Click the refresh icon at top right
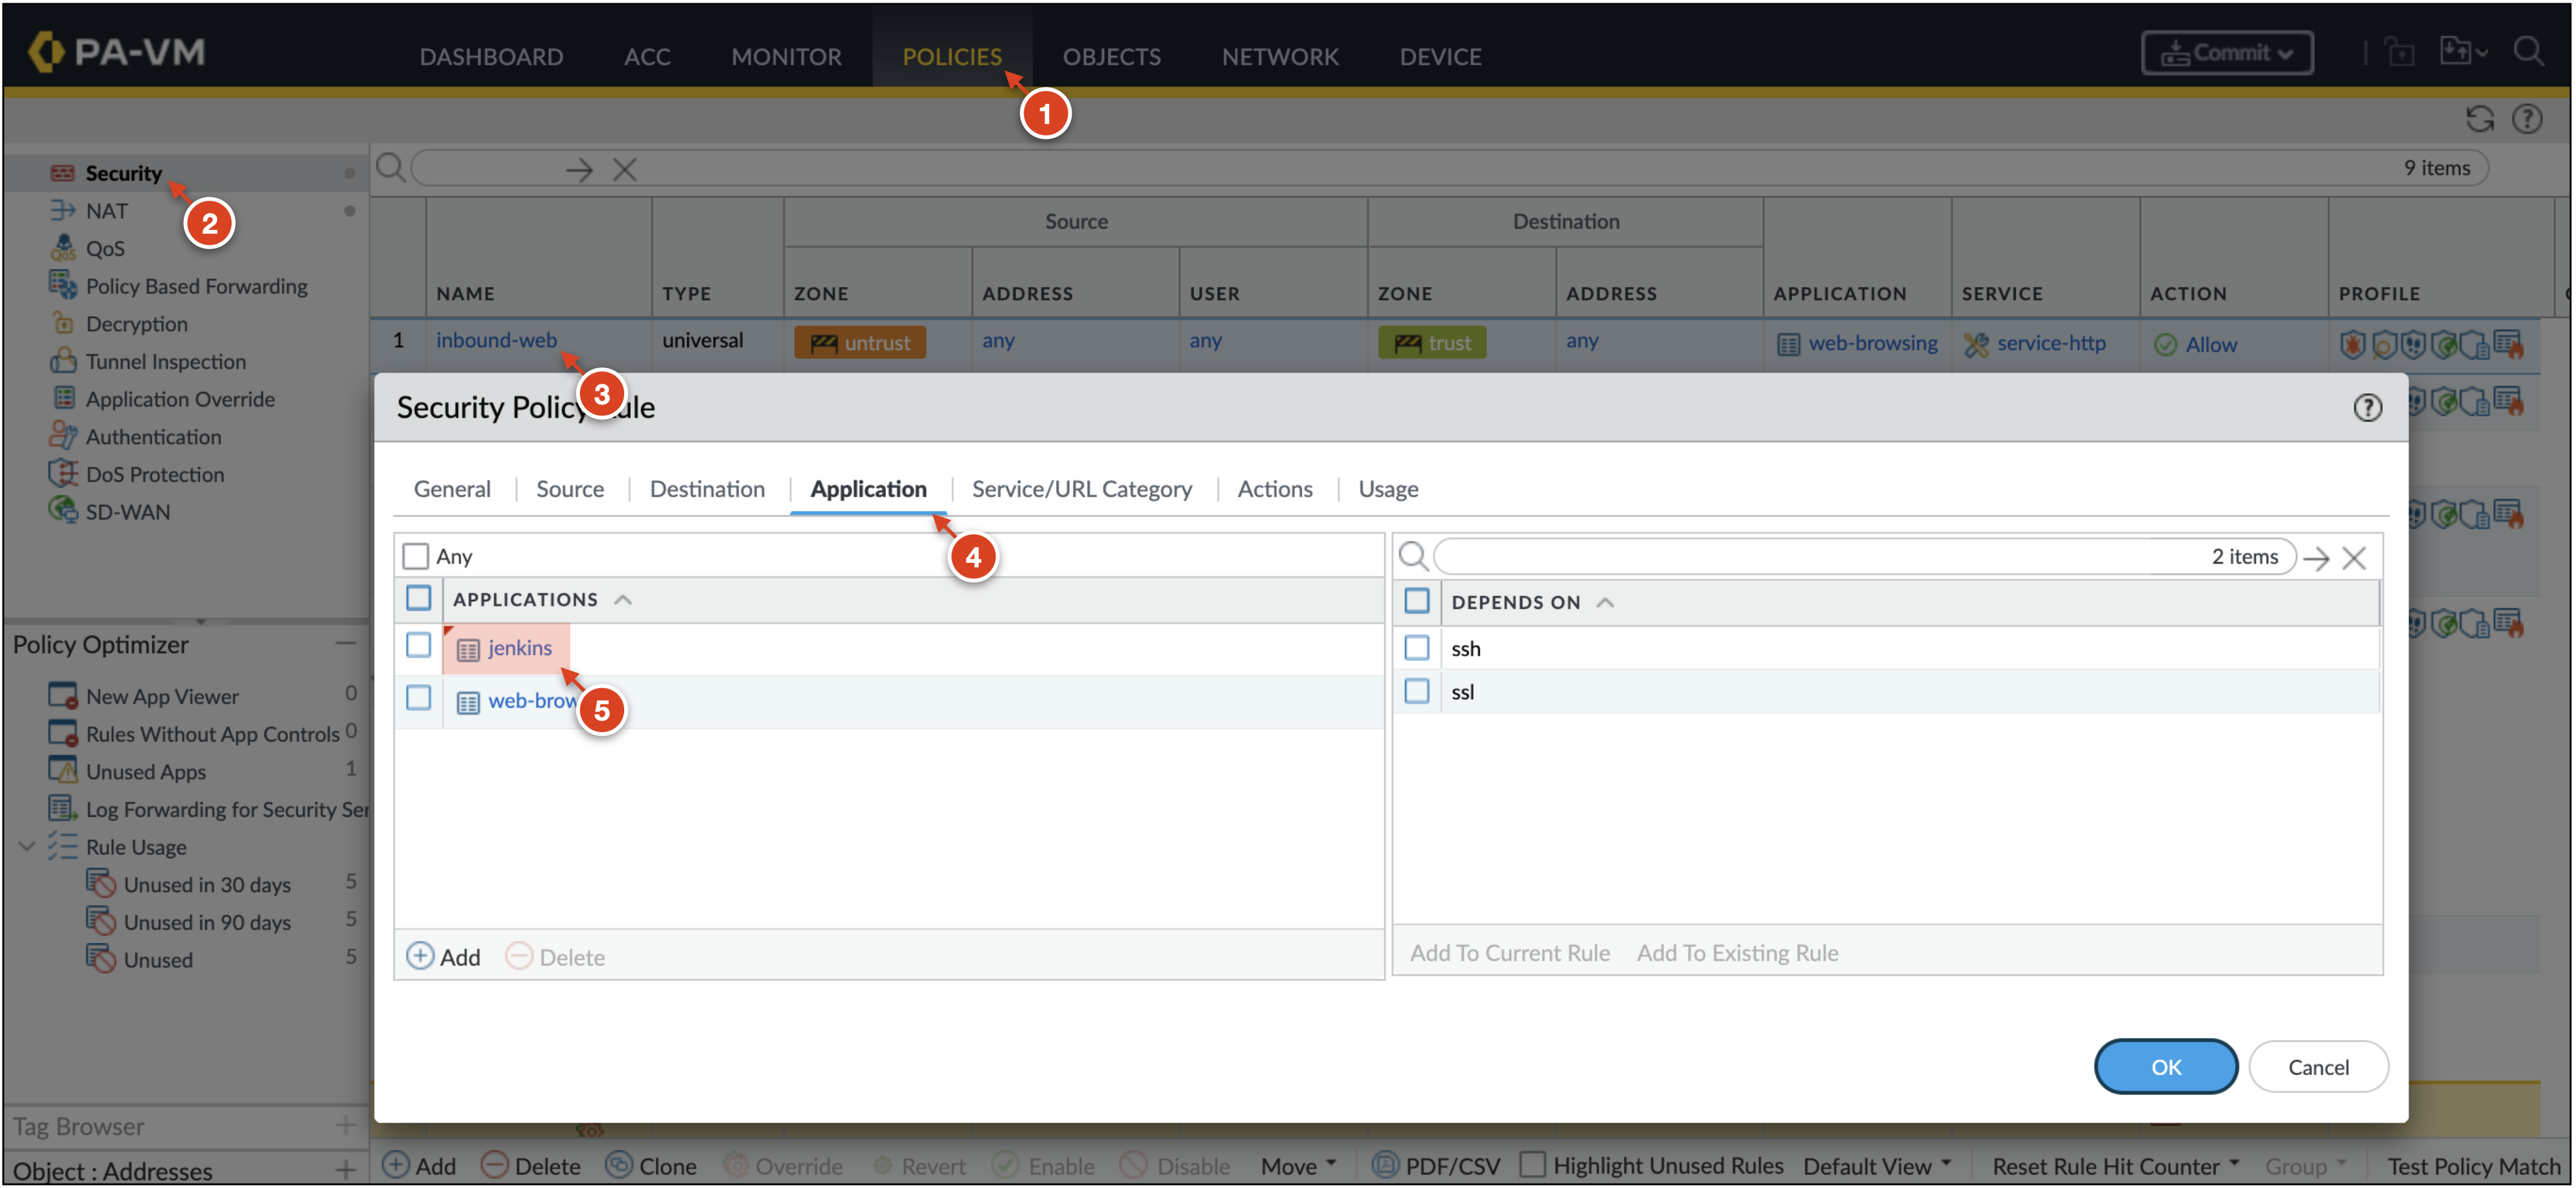 point(2479,119)
